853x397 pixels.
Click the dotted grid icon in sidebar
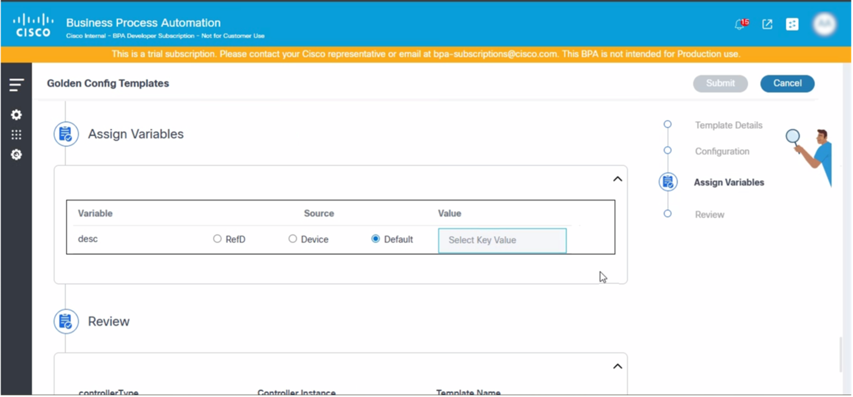click(x=16, y=135)
